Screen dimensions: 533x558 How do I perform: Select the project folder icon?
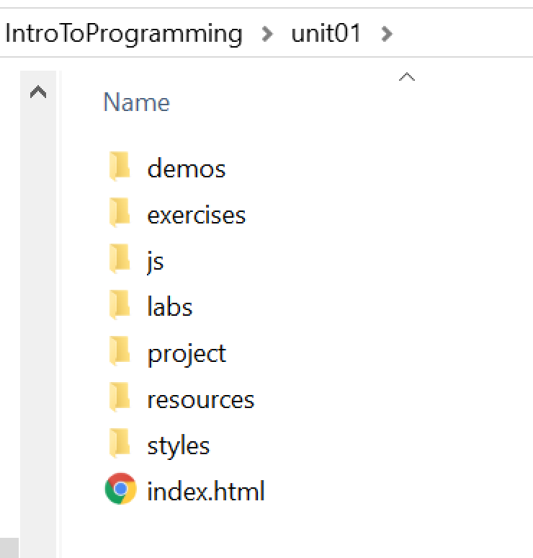pos(120,350)
